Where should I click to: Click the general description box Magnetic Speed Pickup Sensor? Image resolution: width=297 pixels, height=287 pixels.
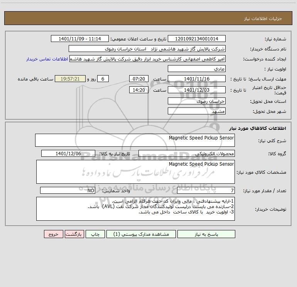135,140
